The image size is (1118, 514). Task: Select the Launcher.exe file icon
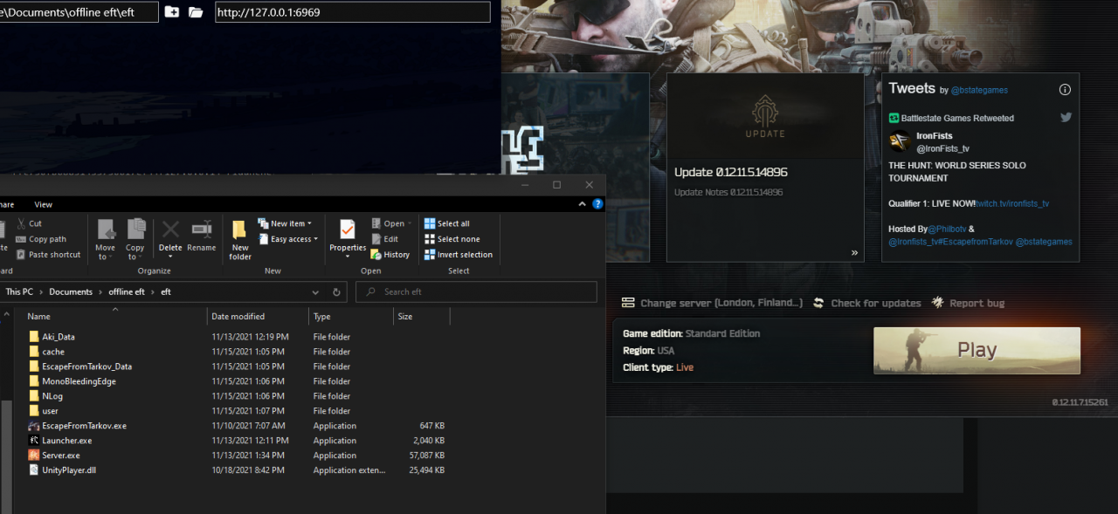click(34, 441)
